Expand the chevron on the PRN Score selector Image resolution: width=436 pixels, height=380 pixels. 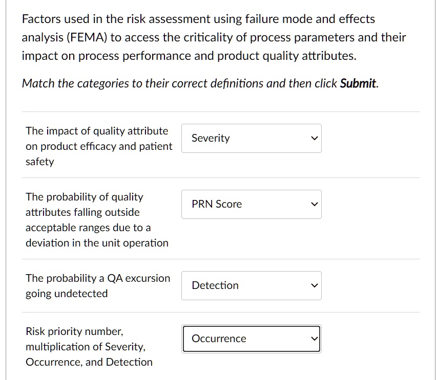coord(314,204)
